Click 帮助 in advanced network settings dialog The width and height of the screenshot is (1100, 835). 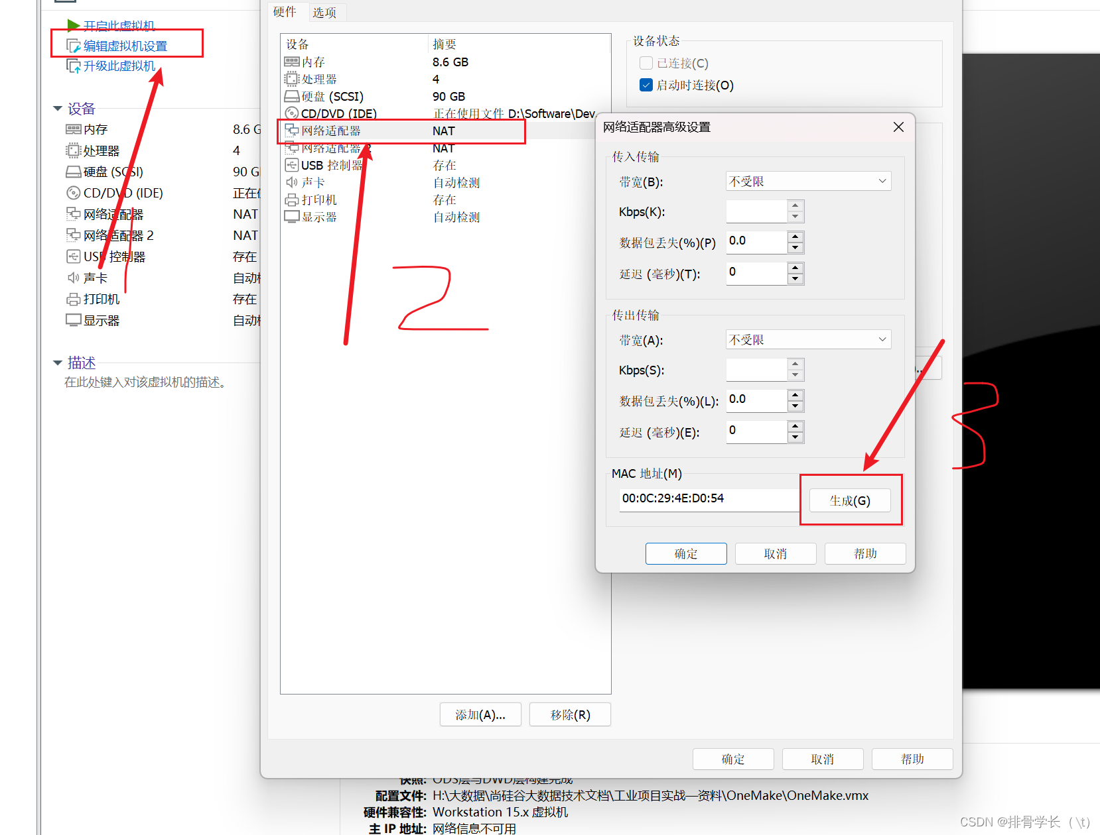[865, 553]
